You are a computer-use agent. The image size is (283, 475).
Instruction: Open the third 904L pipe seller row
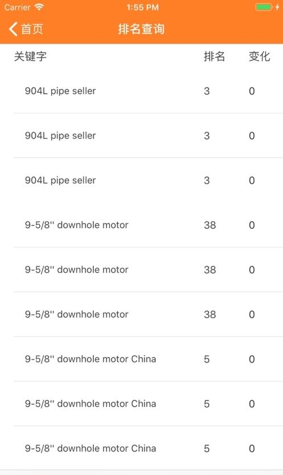[x=148, y=180]
